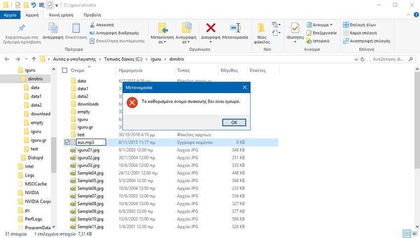
Task: Collapse the ribbon with the chevron
Action: coord(408,15)
